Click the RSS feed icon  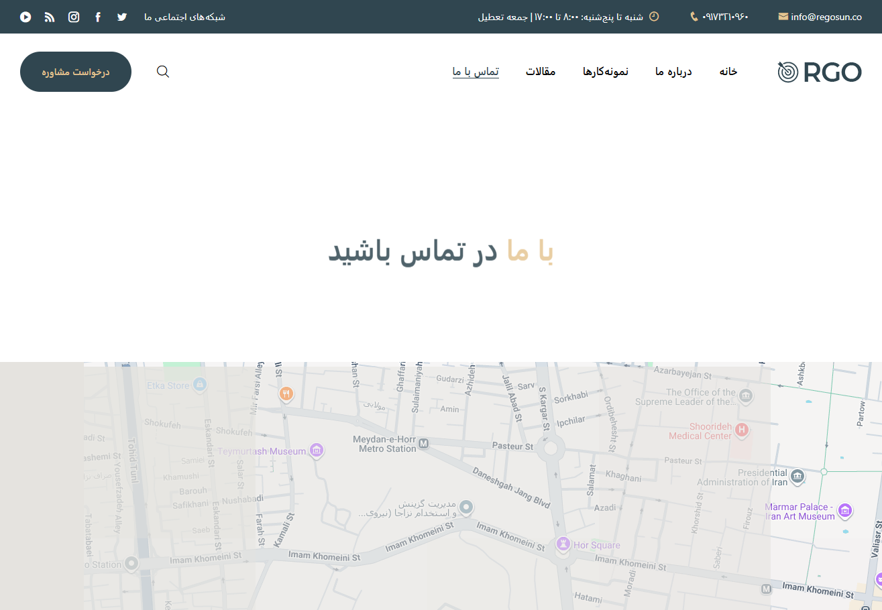pos(50,17)
